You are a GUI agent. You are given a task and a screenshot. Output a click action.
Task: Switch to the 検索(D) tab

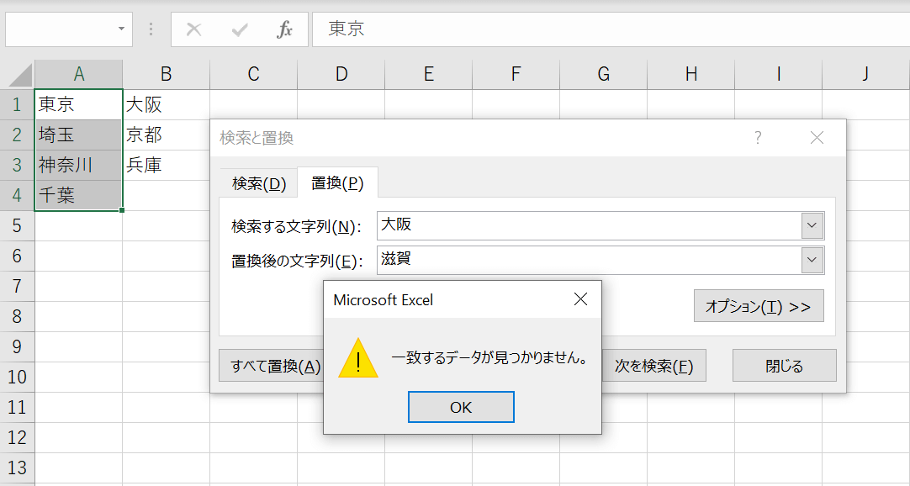point(259,183)
